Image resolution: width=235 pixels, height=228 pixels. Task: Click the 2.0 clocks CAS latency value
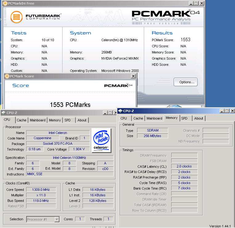click(x=184, y=166)
